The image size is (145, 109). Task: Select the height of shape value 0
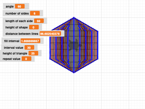click(34, 27)
